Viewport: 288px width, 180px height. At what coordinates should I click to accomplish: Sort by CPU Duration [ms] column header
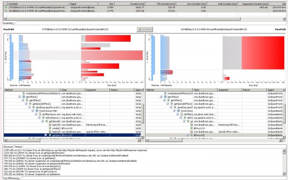161,4
